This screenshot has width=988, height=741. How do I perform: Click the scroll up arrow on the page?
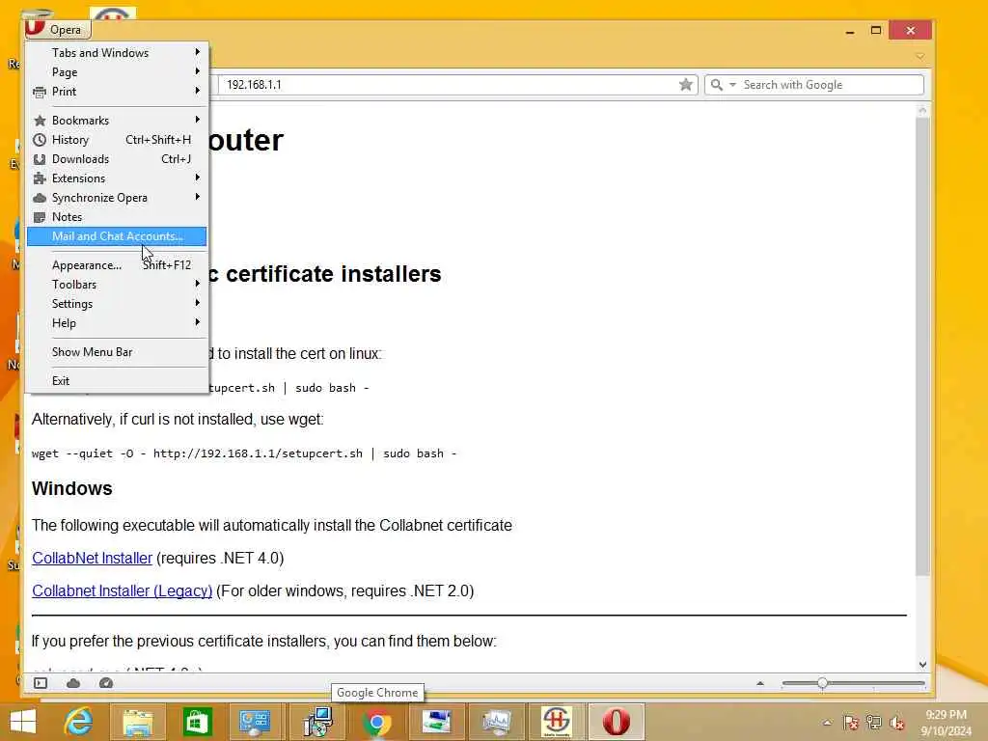pyautogui.click(x=922, y=110)
